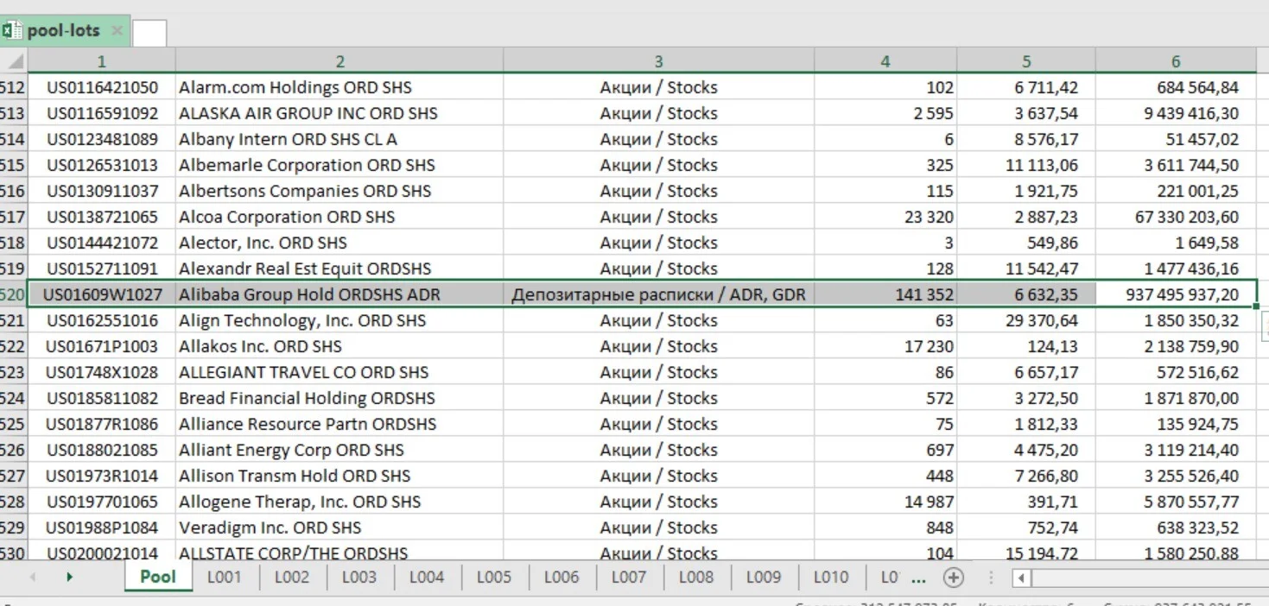
Task: Select column header 2
Action: click(339, 61)
